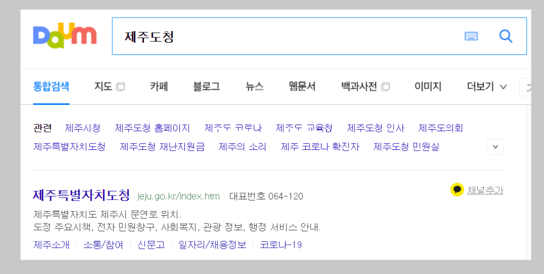Open the 코로나-19 sublink
The image size is (544, 274).
tap(281, 245)
